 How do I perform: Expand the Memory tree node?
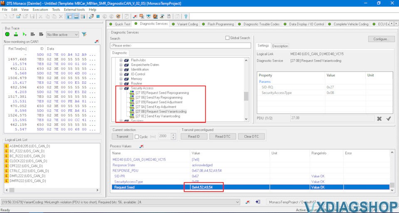[121, 79]
